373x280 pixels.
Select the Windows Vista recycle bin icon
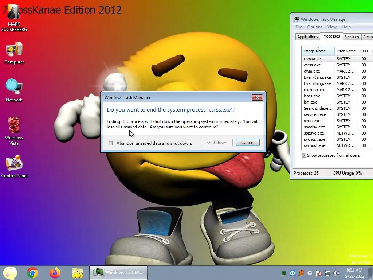pos(14,131)
